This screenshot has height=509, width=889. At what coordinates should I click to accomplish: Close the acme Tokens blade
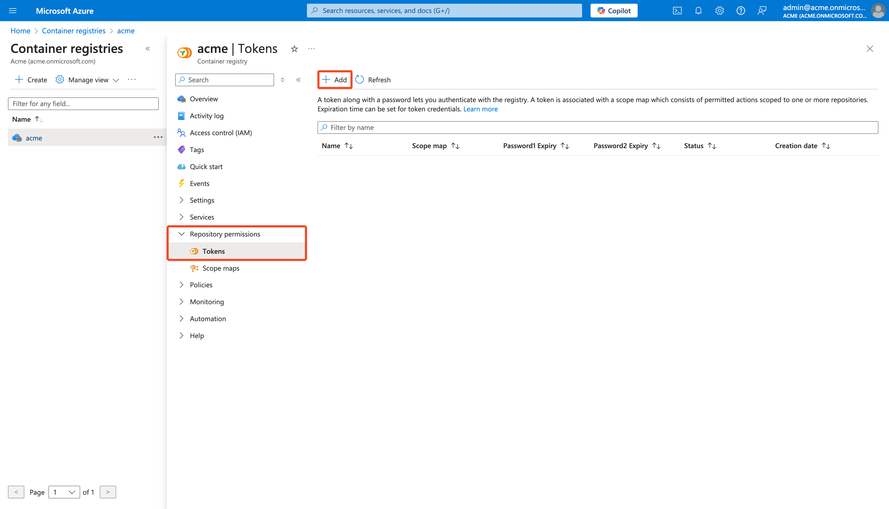[x=870, y=49]
